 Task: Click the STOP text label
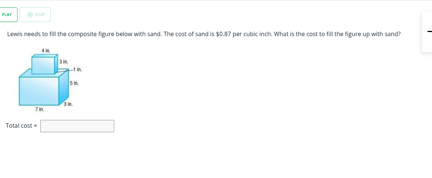click(x=40, y=15)
